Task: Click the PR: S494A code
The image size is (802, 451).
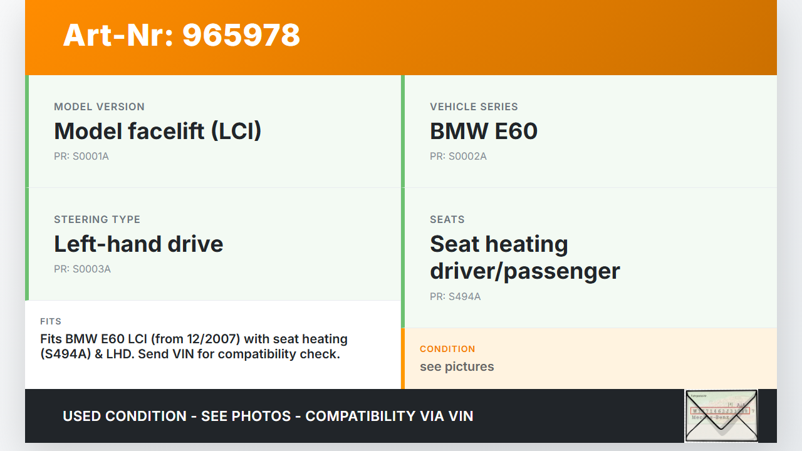Action: (455, 296)
